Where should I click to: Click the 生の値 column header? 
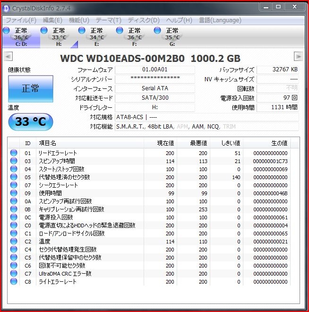[x=267, y=143]
